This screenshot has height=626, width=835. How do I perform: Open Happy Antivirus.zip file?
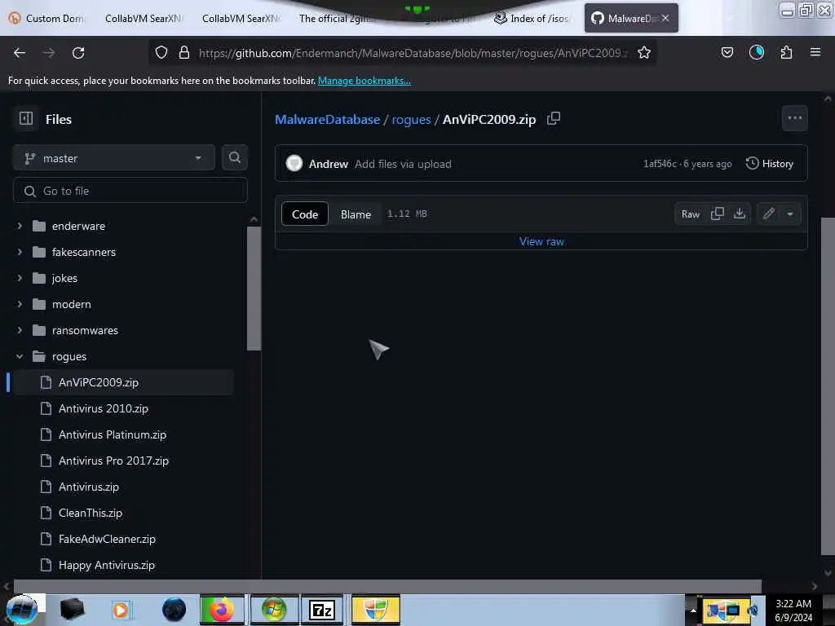[107, 565]
